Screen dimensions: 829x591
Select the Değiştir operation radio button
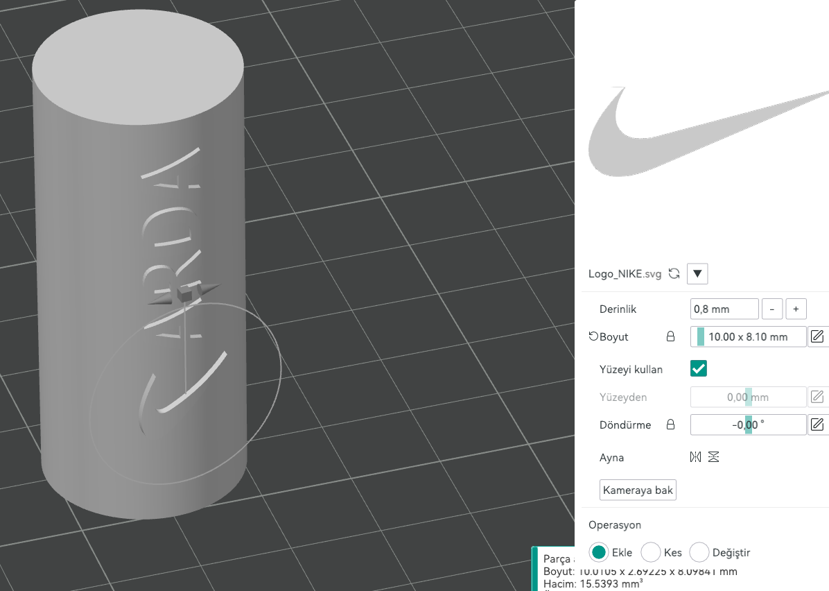tap(699, 552)
